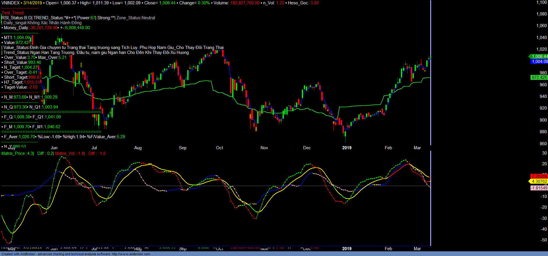Click the Test_Trend indicator title
Image resolution: width=548 pixels, height=256 pixels.
13,13
